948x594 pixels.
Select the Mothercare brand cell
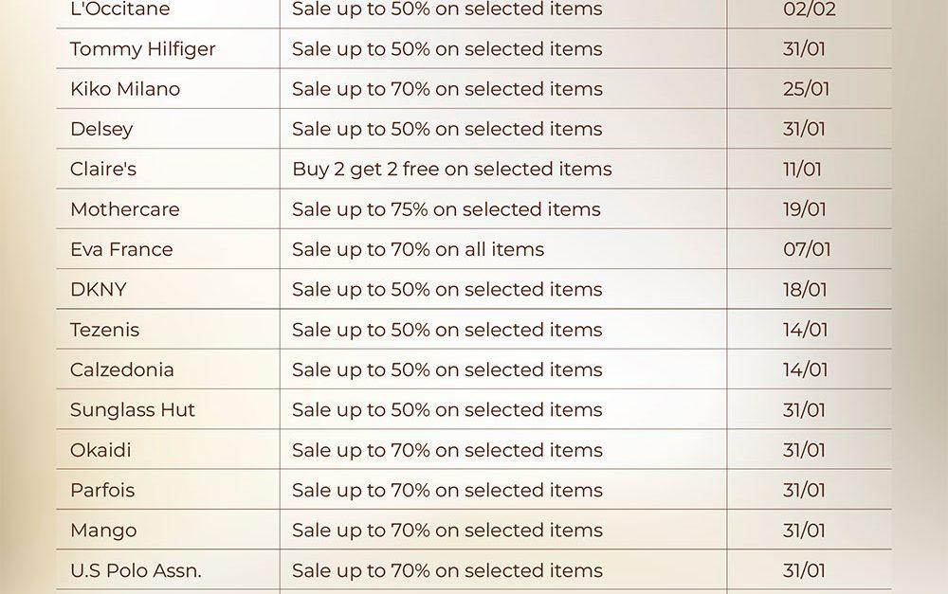click(124, 209)
